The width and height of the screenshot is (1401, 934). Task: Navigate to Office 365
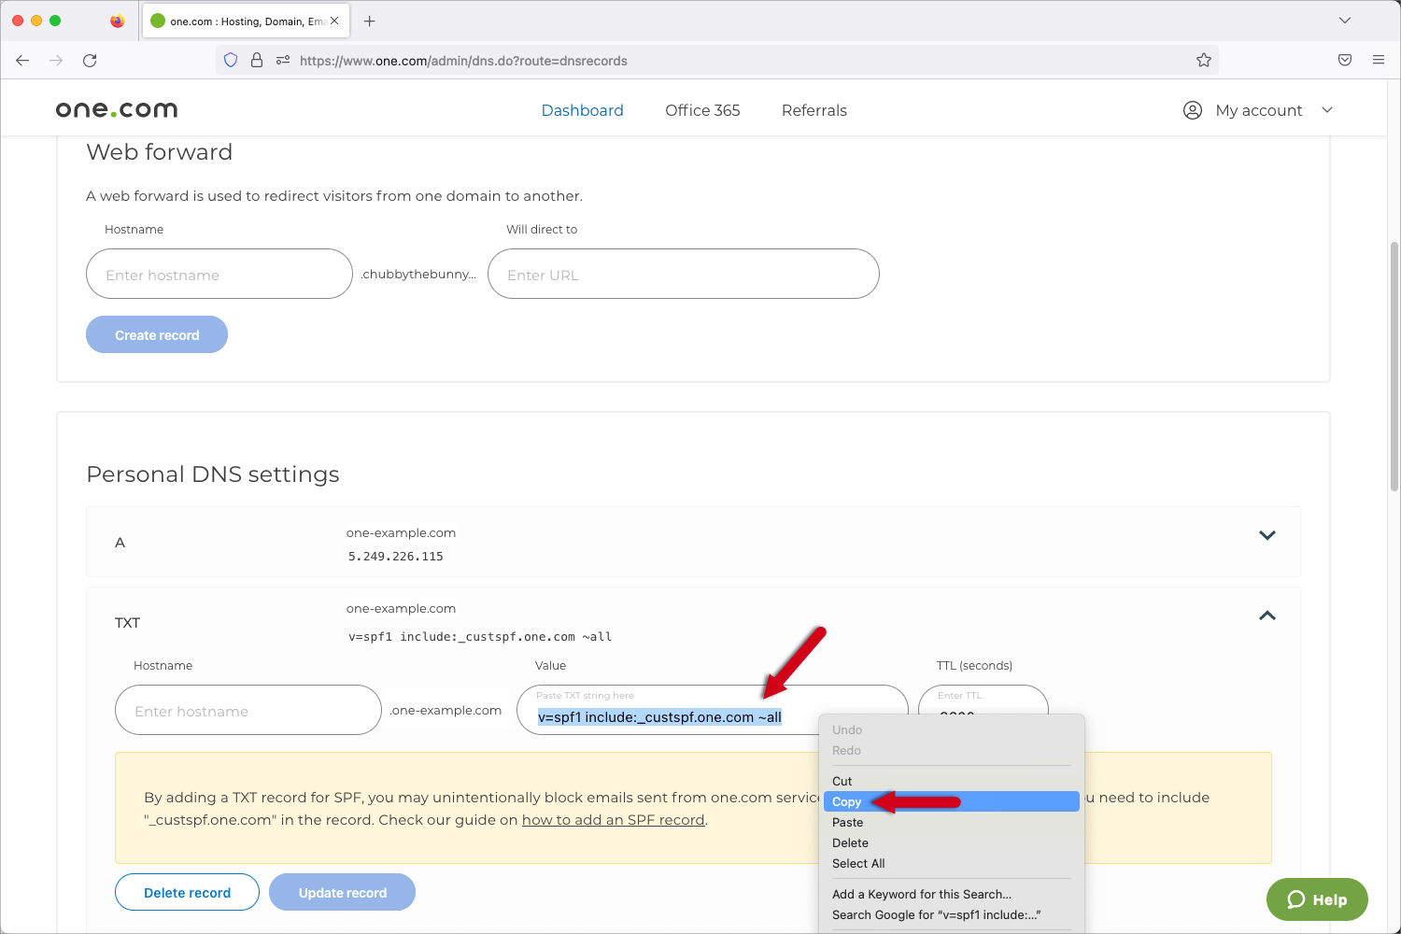coord(702,110)
